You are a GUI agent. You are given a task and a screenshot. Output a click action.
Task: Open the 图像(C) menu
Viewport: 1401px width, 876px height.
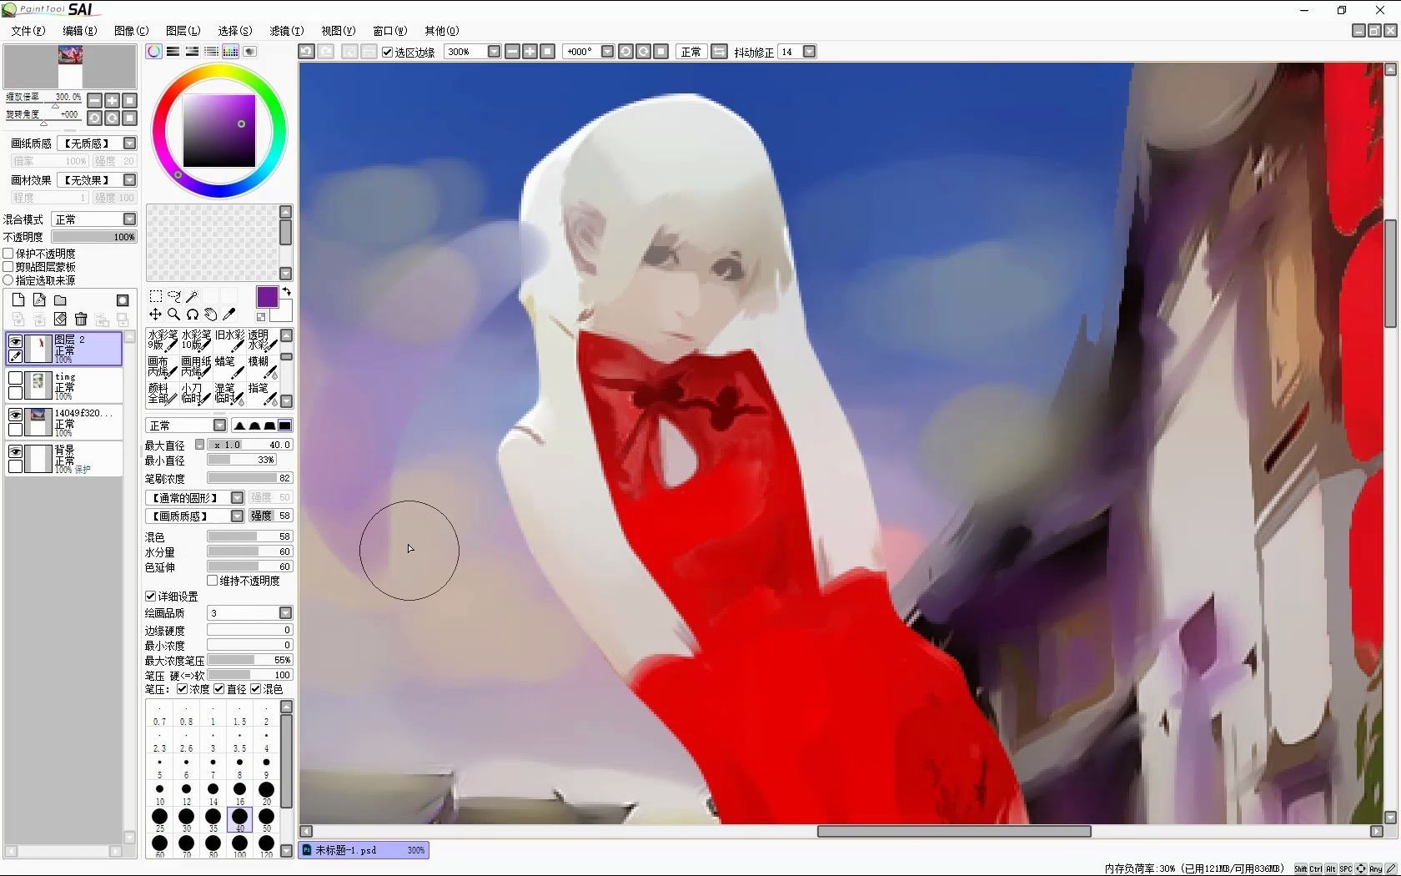132,31
